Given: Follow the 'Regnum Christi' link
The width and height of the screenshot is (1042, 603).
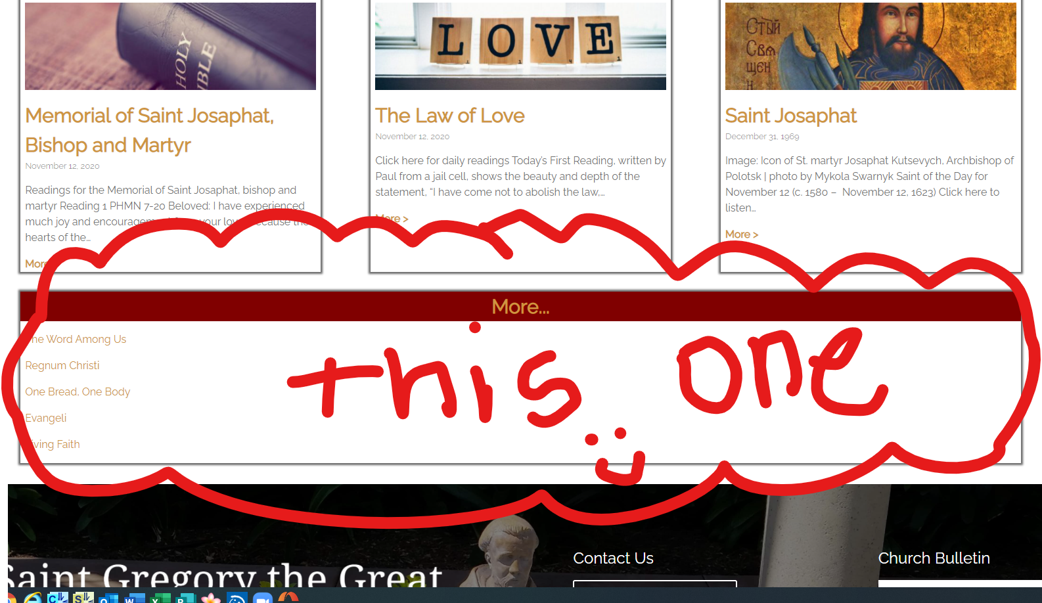Looking at the screenshot, I should point(62,365).
